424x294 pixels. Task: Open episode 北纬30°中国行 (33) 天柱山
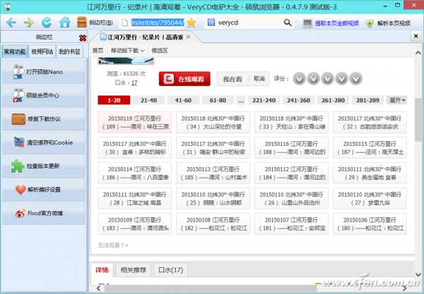coord(291,123)
